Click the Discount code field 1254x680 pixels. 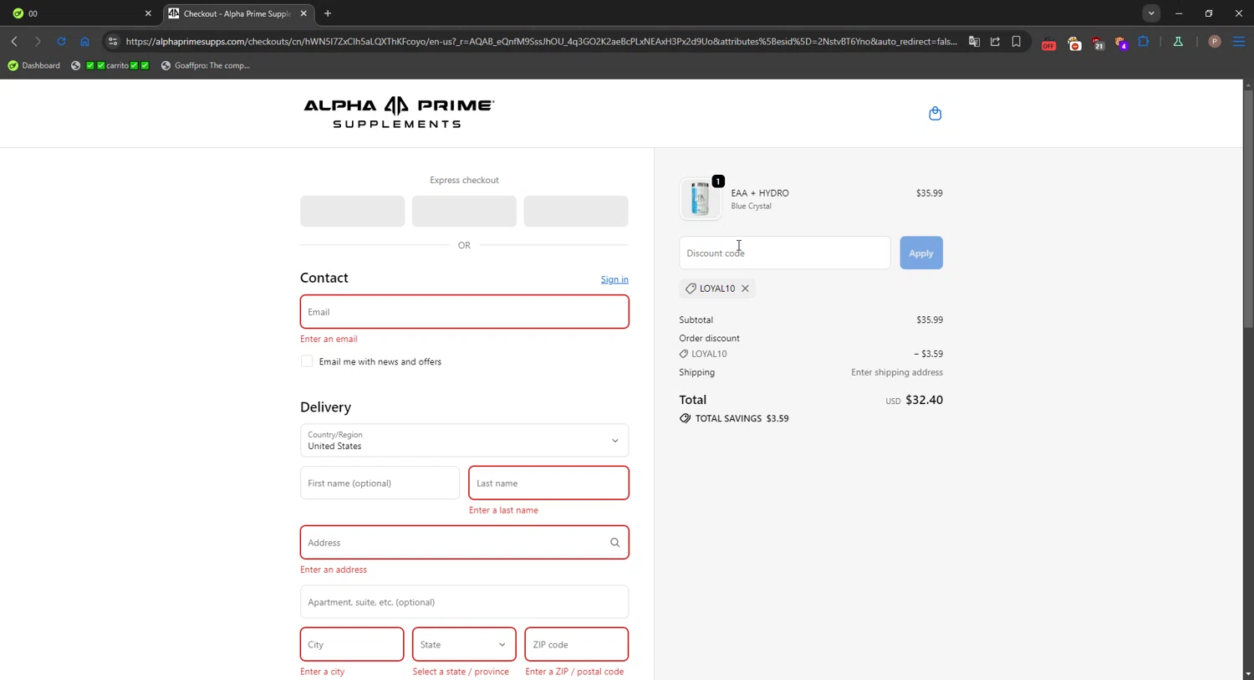[x=784, y=253]
